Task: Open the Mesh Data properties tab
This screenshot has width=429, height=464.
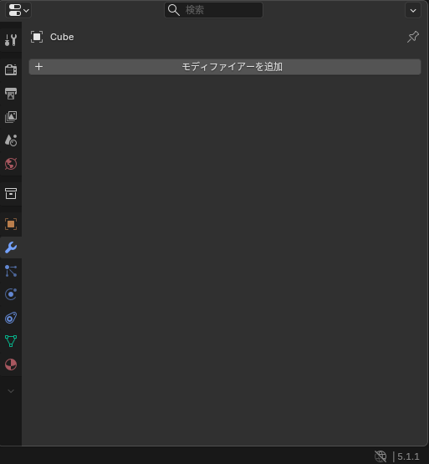Action: tap(11, 341)
